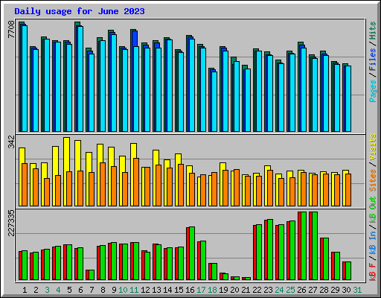The width and height of the screenshot is (381, 298).
Task: Select the "Pages" legend label
Action: 373,91
